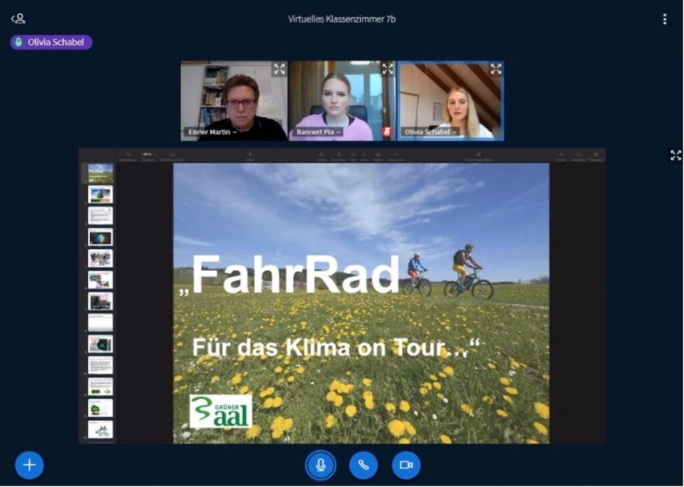
Task: Expand Olivia Schabel's webcam to fullscreen
Action: tap(496, 69)
